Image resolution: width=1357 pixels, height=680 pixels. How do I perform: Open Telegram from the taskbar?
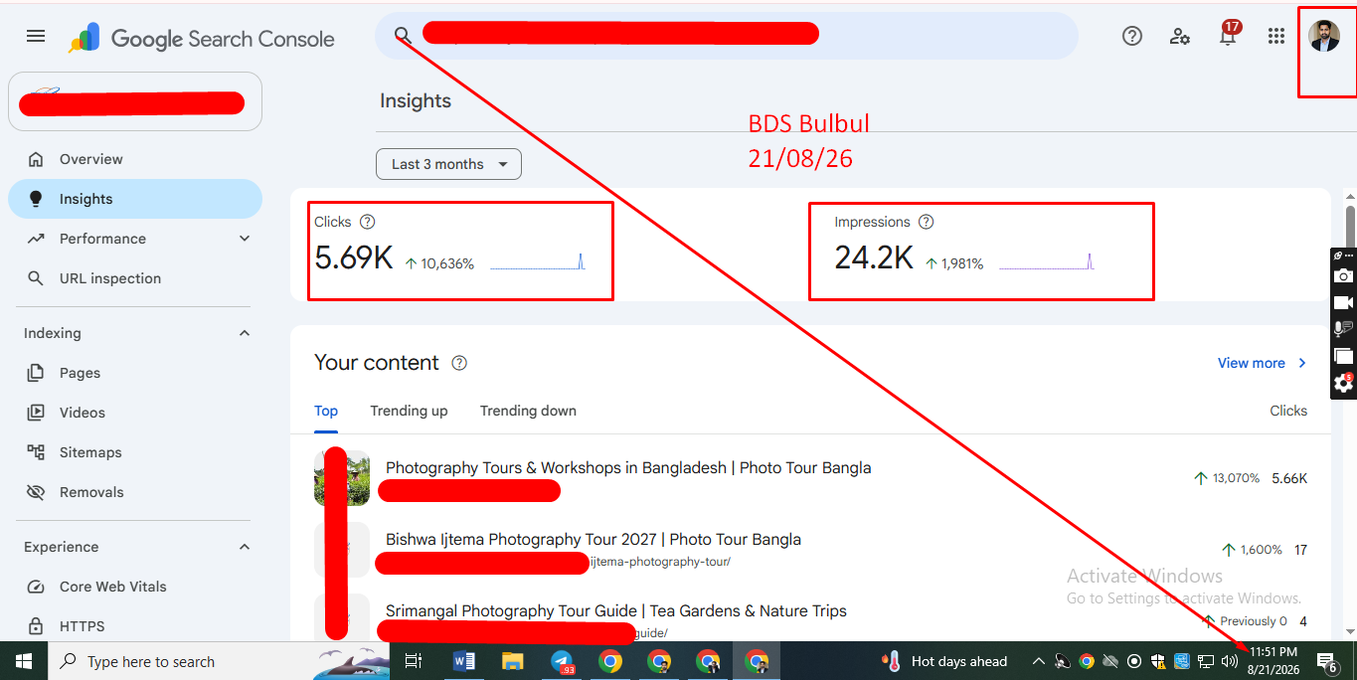(x=562, y=661)
